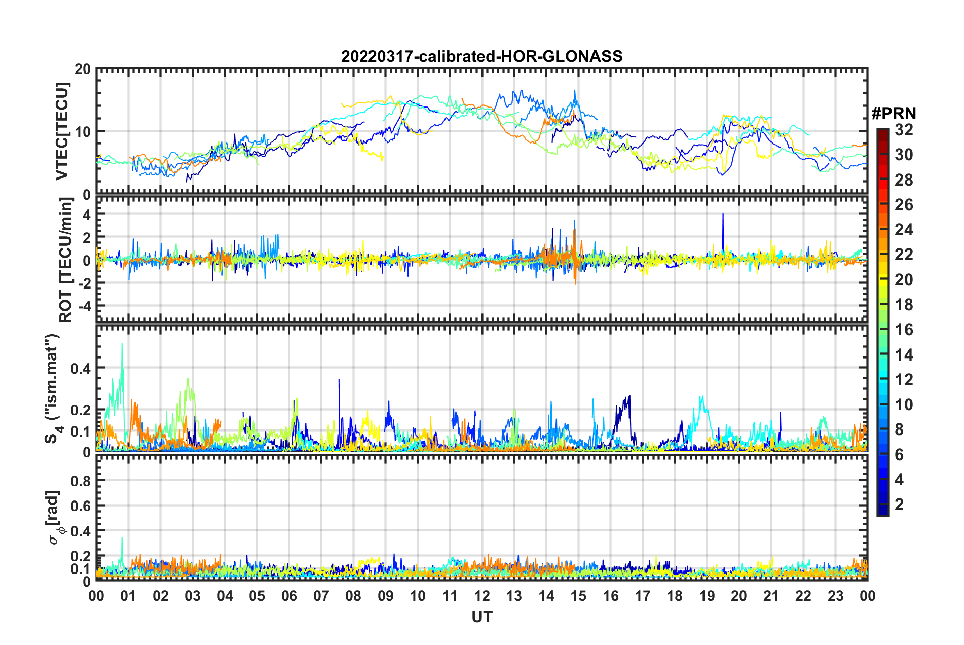Select colorbar tick label "12"
This screenshot has width=964, height=645.
(x=904, y=379)
